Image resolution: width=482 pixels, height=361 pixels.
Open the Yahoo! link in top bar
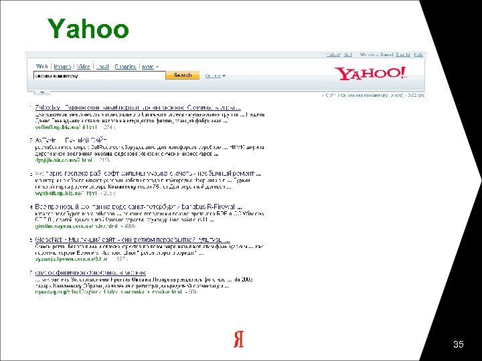(x=333, y=55)
